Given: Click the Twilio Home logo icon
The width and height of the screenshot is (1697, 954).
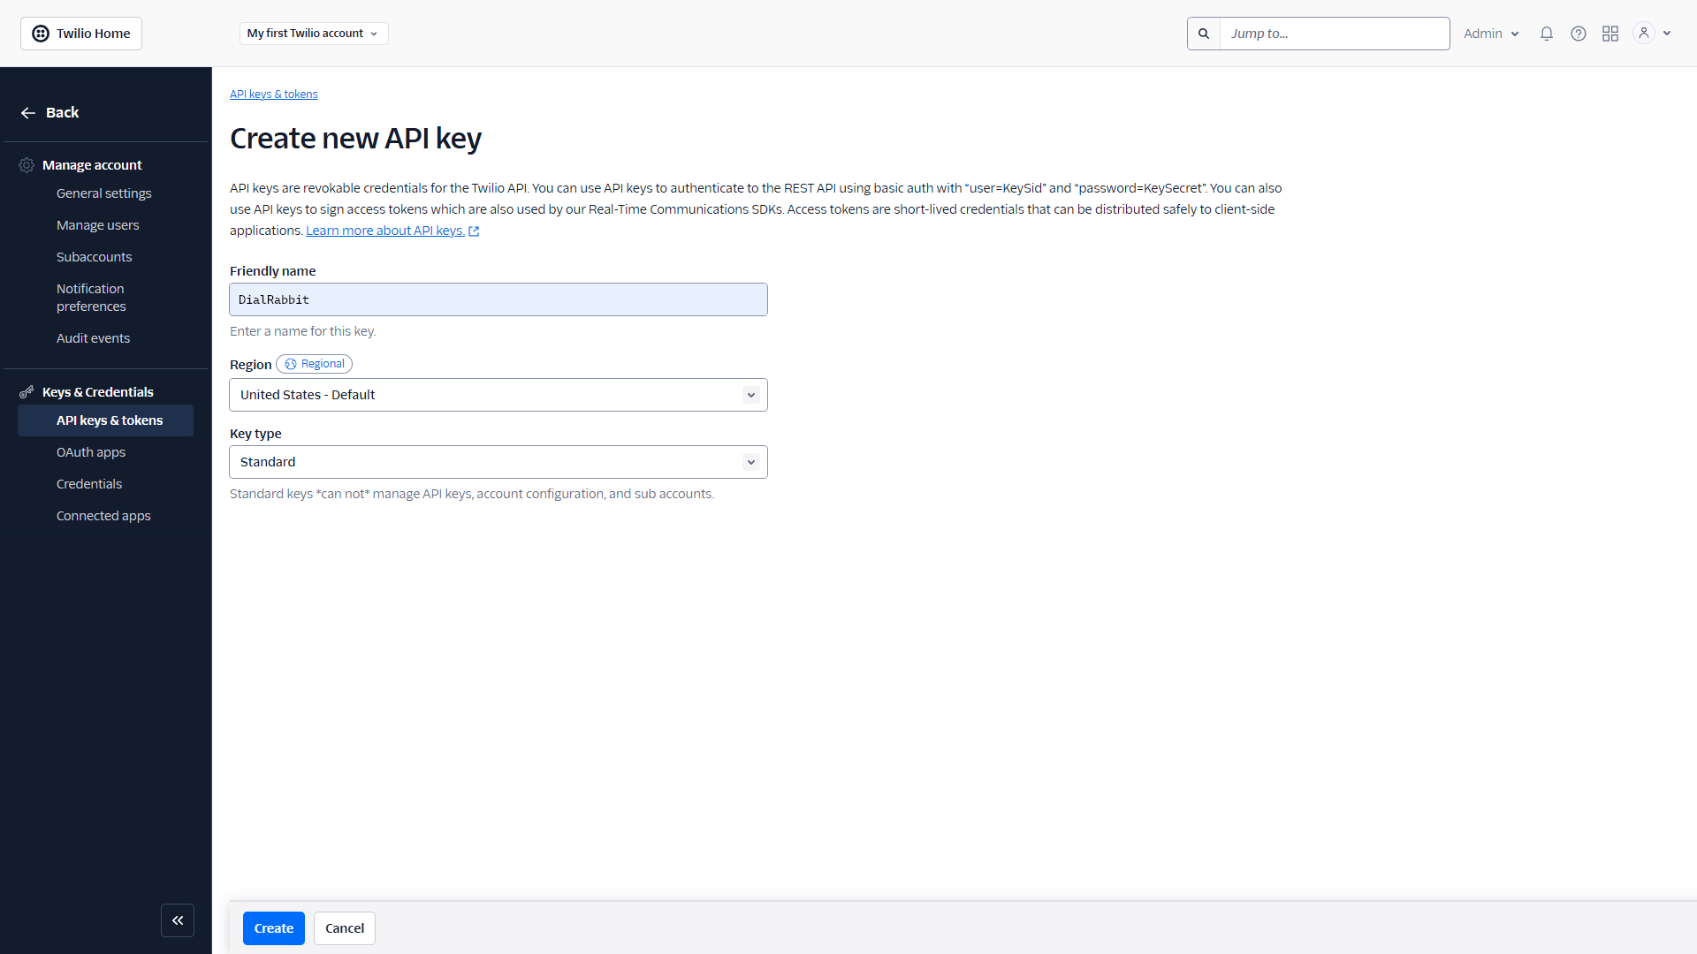Looking at the screenshot, I should coord(41,33).
